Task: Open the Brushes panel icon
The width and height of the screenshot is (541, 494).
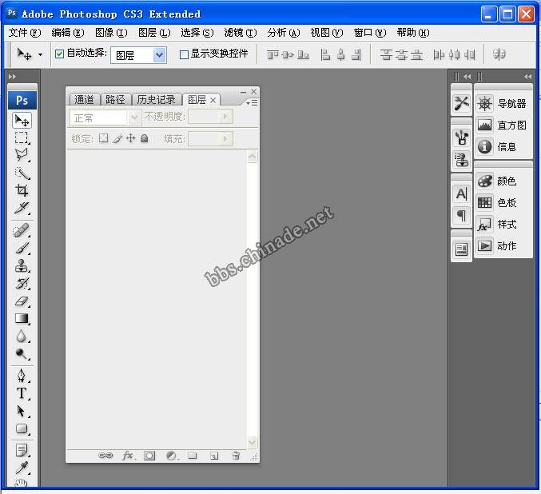Action: (x=461, y=137)
